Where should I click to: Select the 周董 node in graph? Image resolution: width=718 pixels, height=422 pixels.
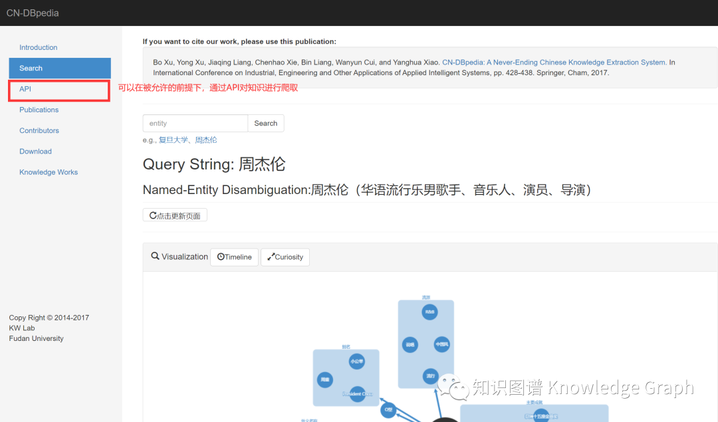click(325, 379)
